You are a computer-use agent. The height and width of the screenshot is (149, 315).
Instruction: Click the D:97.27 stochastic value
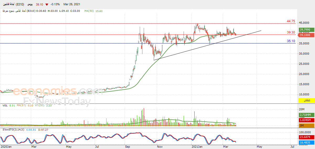44,129
